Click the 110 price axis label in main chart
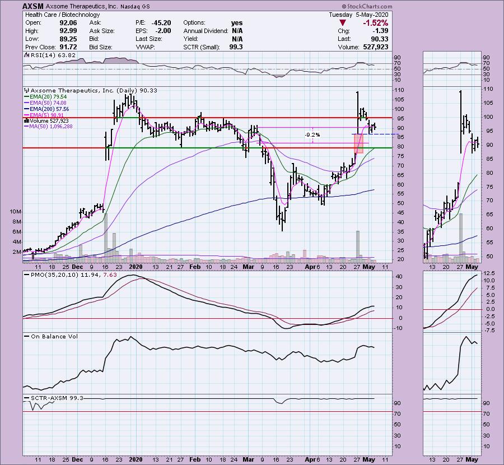 coord(400,90)
